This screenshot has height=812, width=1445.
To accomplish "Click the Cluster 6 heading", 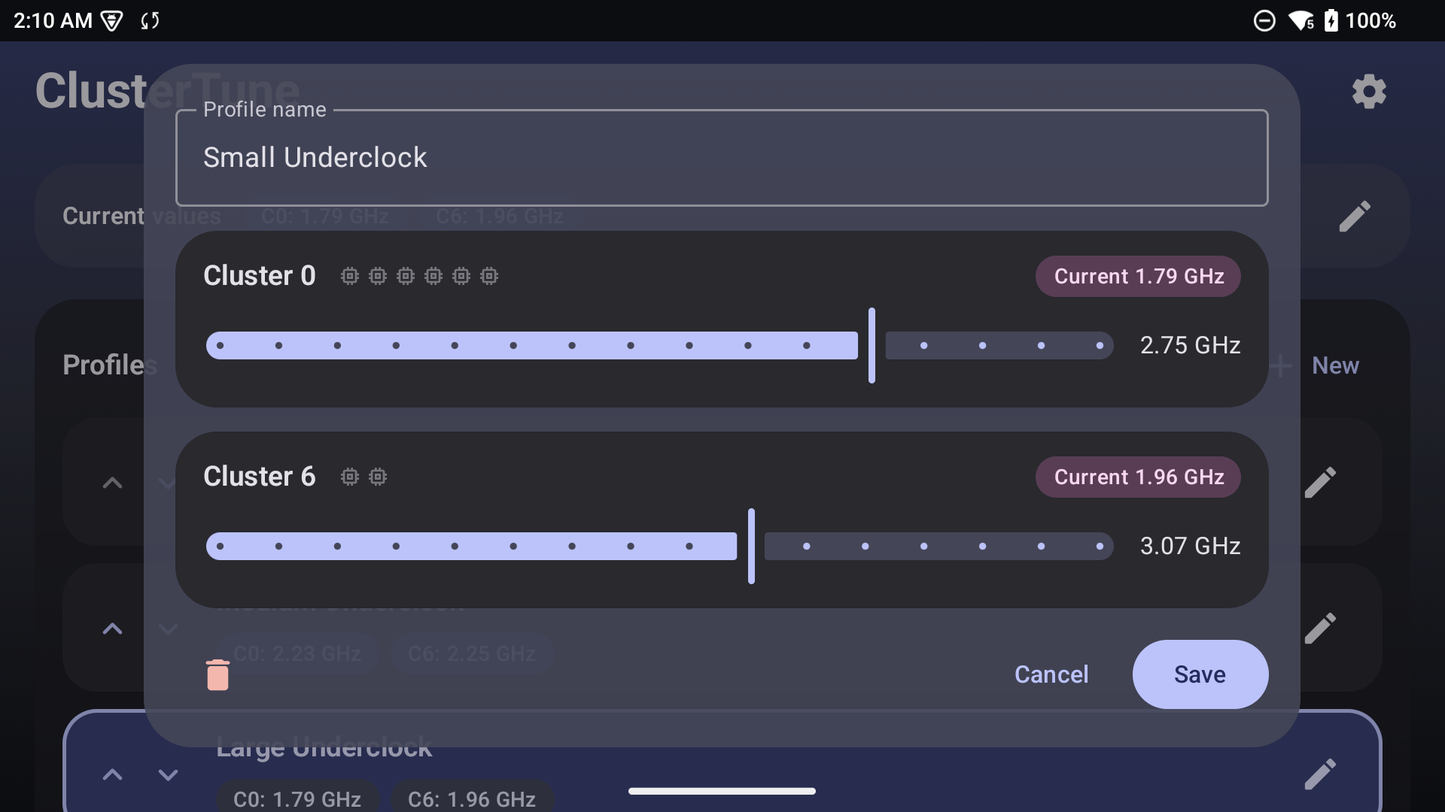I will click(x=260, y=477).
